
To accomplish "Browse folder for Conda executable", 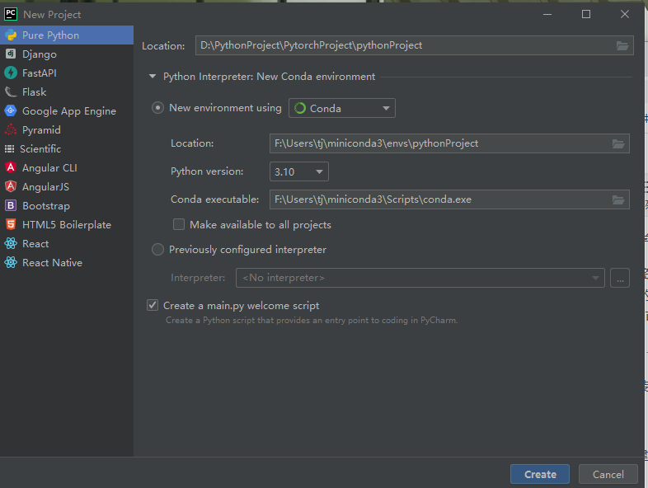I will [x=618, y=199].
